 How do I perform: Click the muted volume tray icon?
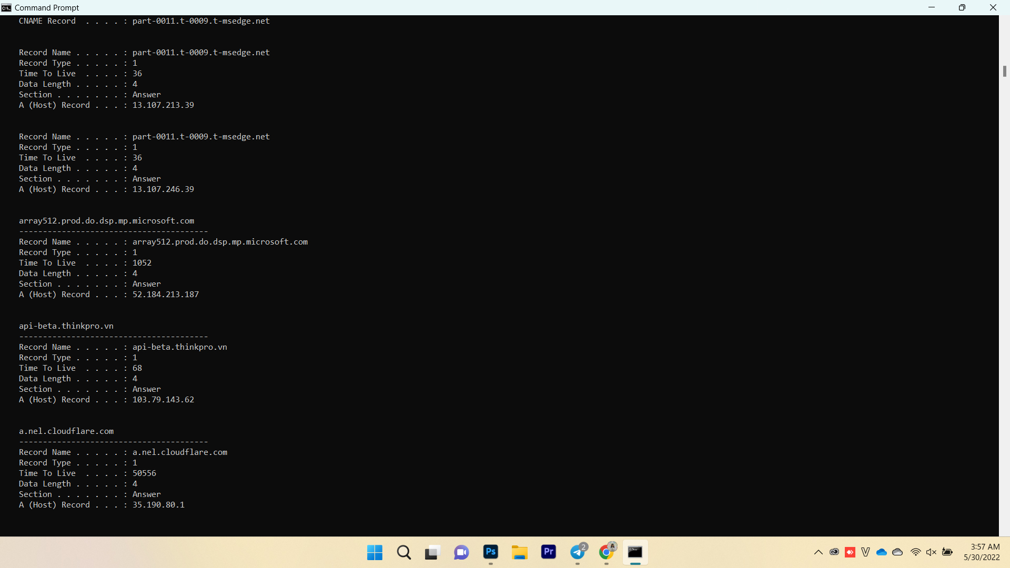point(932,552)
